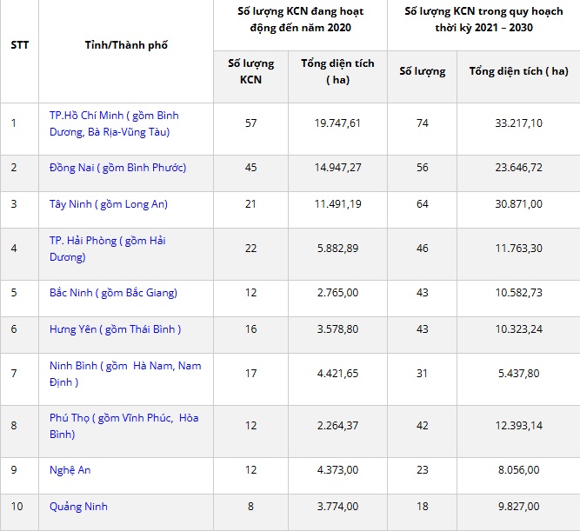Open the TP. Hải Phòng link
Viewport: 580px width, 531px height.
pos(107,249)
